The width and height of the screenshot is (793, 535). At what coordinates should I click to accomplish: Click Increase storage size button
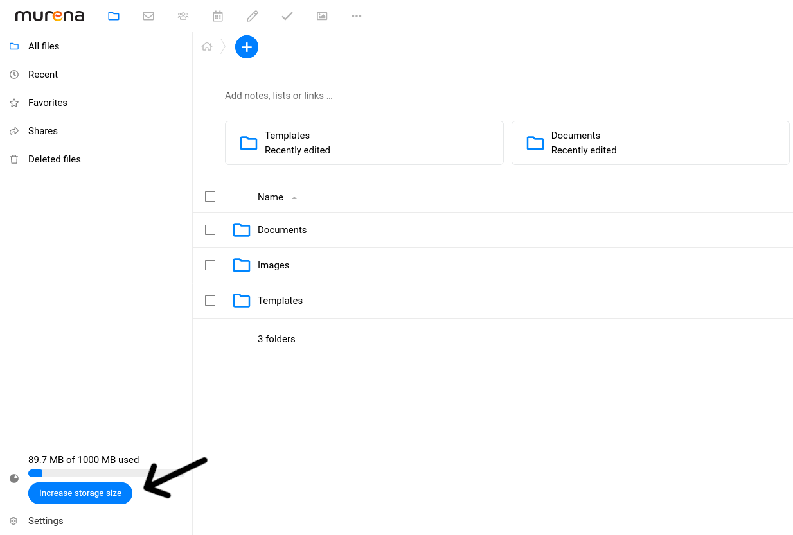[80, 493]
